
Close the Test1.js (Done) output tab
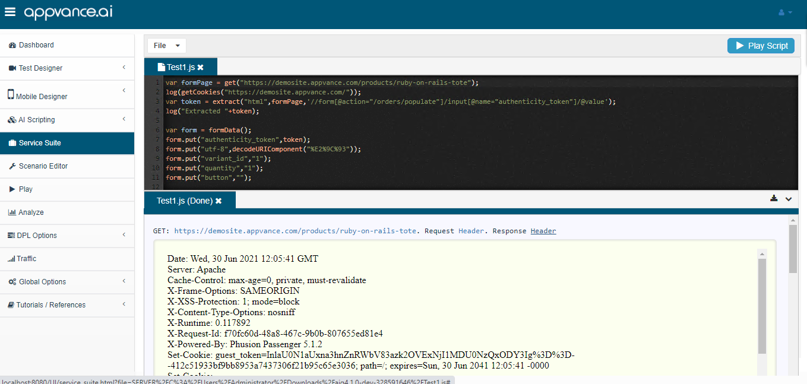[219, 201]
